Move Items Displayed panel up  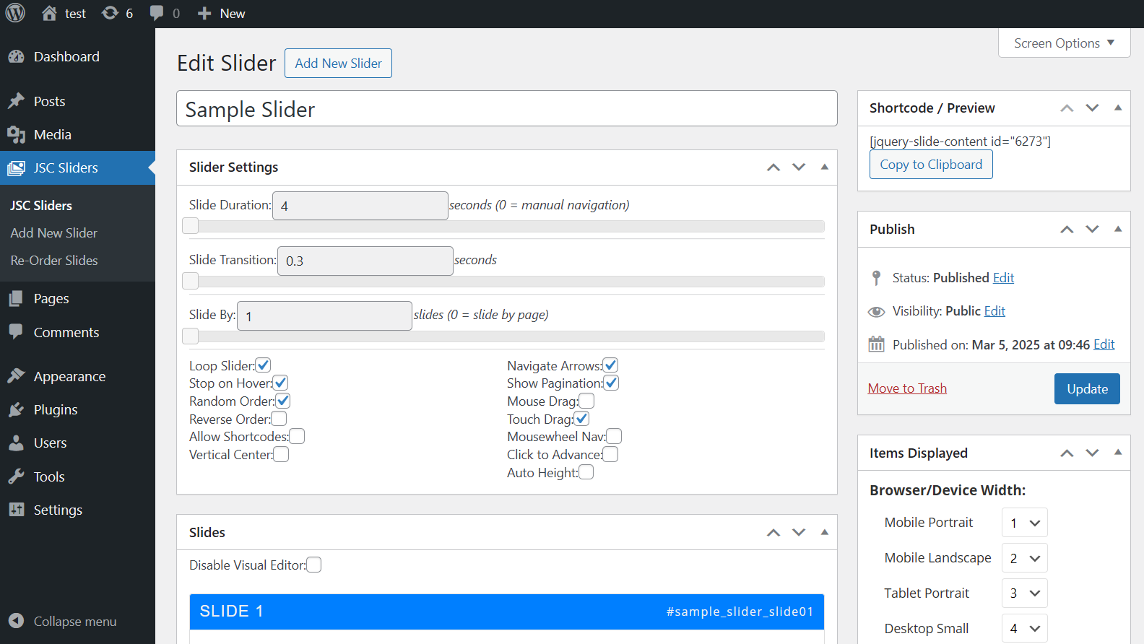point(1067,453)
